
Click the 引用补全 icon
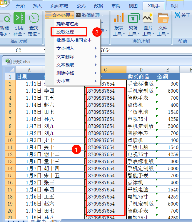pyautogui.click(x=19, y=18)
